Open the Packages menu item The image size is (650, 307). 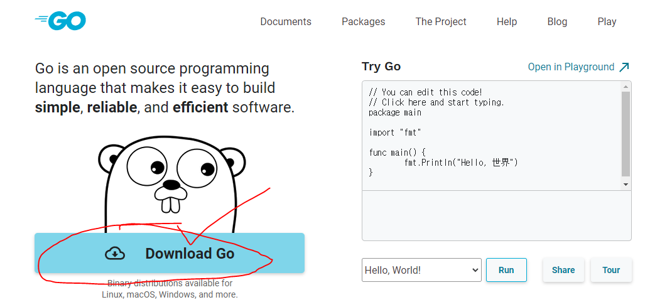(x=363, y=21)
